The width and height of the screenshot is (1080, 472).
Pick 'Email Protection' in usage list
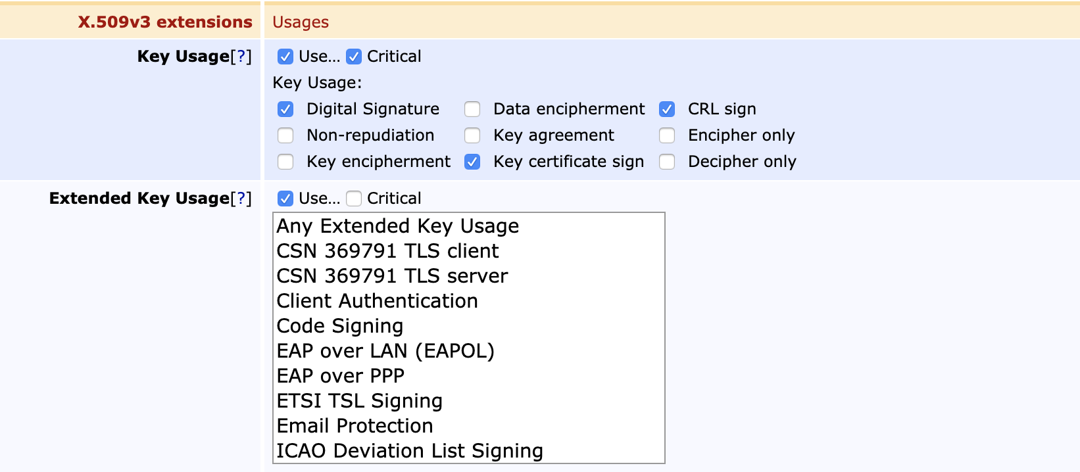click(355, 426)
